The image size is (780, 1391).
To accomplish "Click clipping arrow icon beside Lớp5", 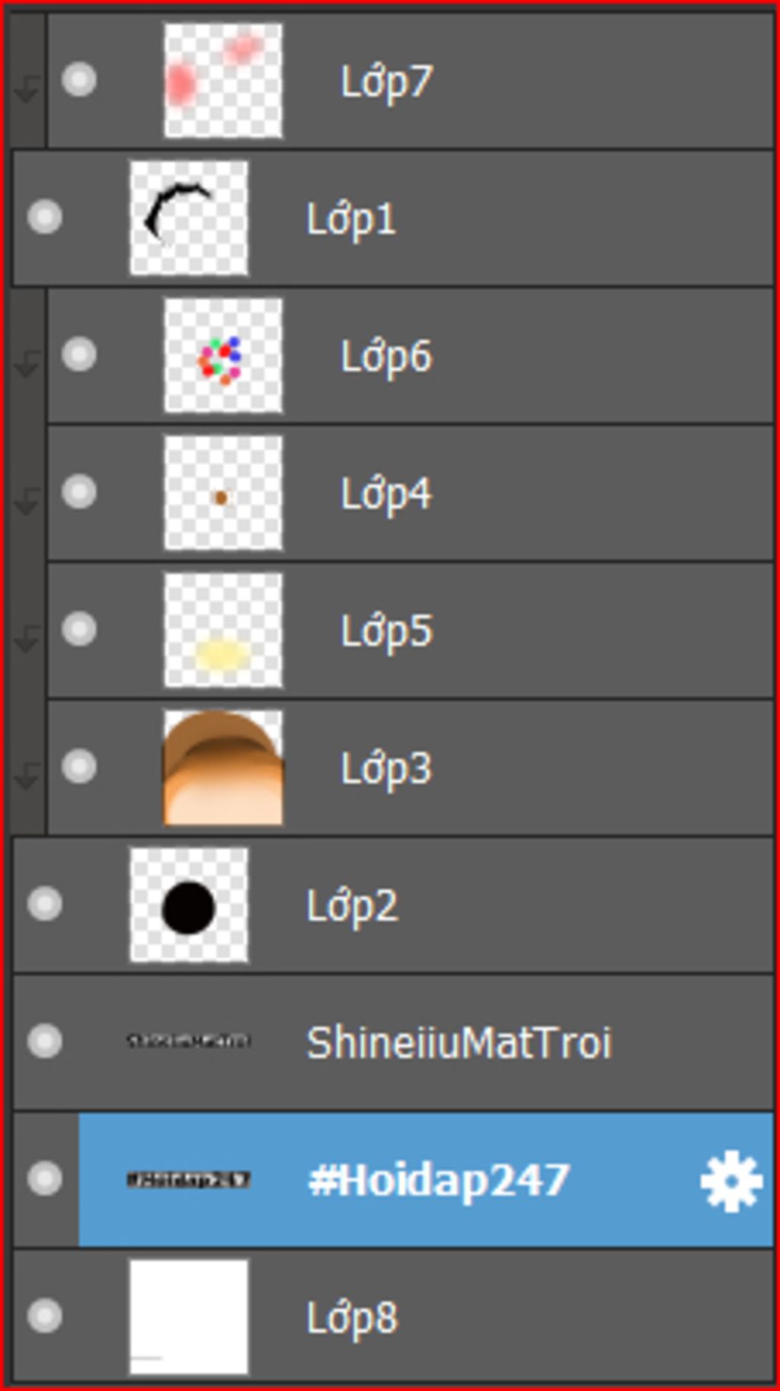I will coord(27,639).
